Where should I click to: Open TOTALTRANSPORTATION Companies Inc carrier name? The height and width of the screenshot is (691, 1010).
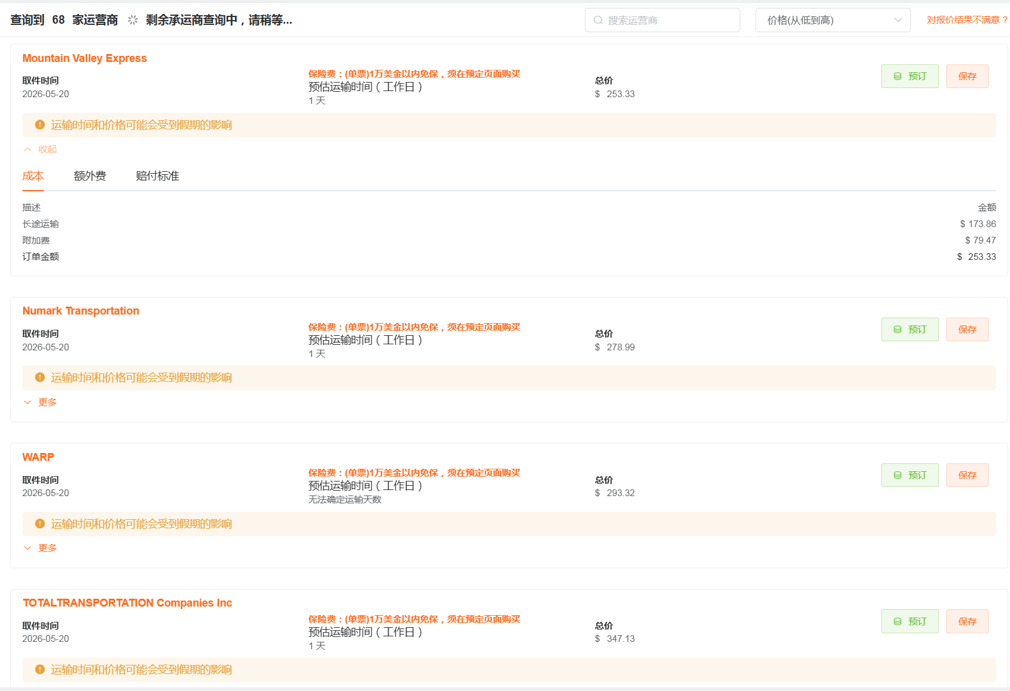tap(128, 603)
